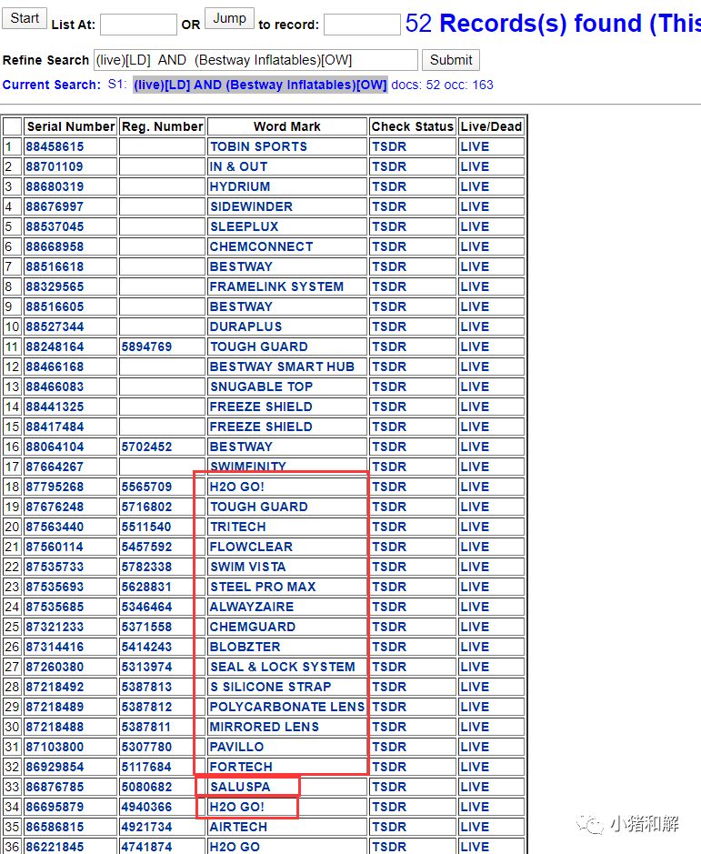Click the Live/Dead column header
Viewport: 701px width, 854px height.
click(491, 126)
